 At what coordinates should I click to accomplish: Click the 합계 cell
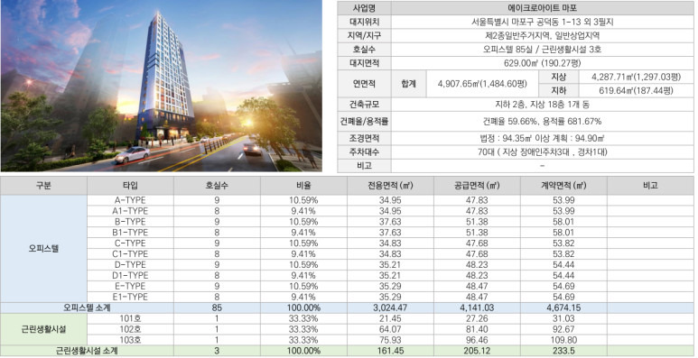click(x=409, y=84)
